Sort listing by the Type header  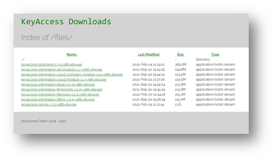coord(215,54)
